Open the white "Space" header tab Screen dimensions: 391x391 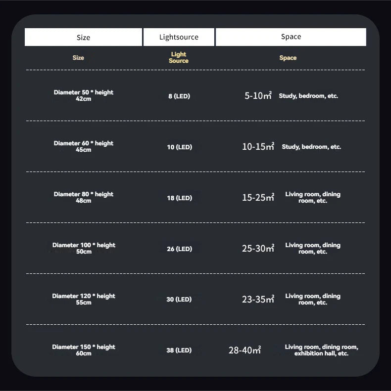(x=291, y=37)
